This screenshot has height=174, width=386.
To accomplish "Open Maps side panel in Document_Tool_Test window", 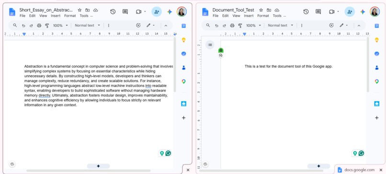I will click(376, 82).
